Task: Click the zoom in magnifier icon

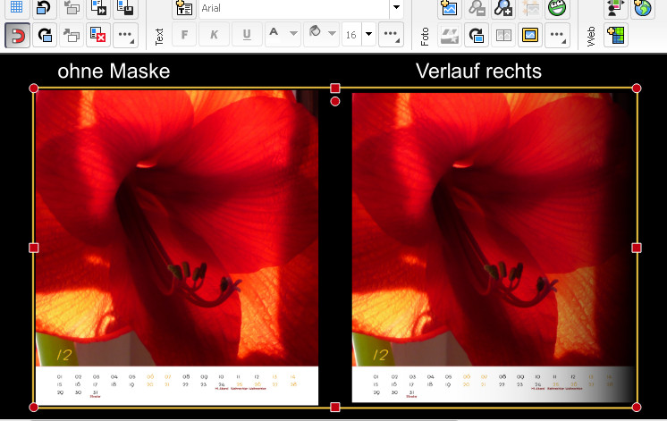Action: [x=503, y=8]
